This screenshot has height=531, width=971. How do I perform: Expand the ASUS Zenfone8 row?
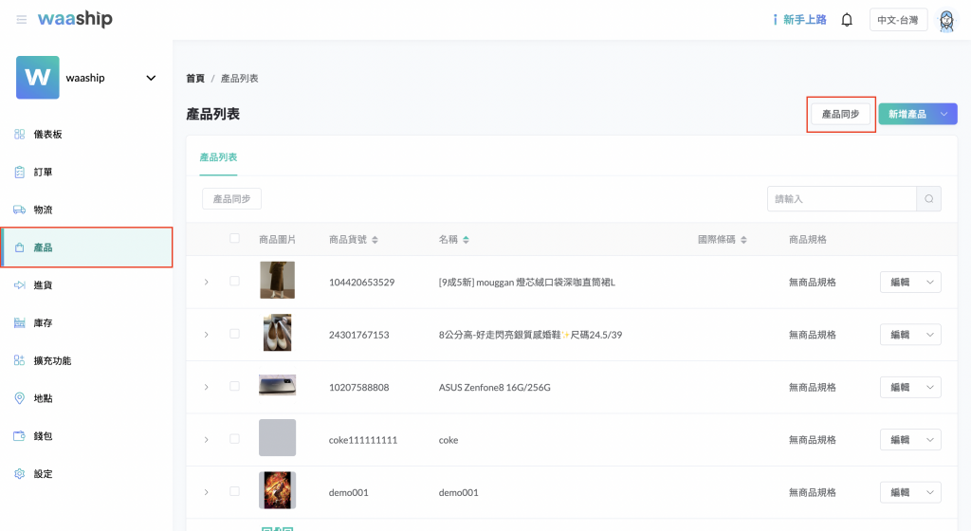[206, 387]
